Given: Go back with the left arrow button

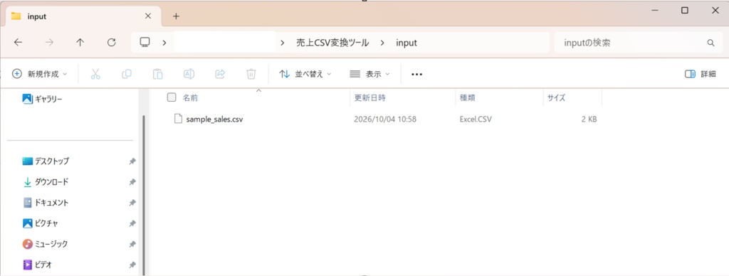Looking at the screenshot, I should (18, 42).
